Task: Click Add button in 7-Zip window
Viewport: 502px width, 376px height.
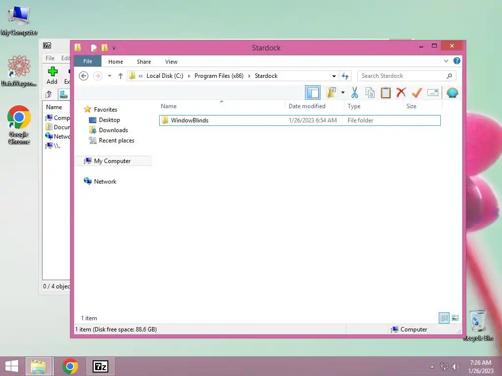Action: [x=52, y=76]
